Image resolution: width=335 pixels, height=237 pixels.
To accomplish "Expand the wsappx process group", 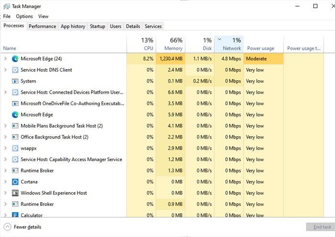I will tap(6, 148).
